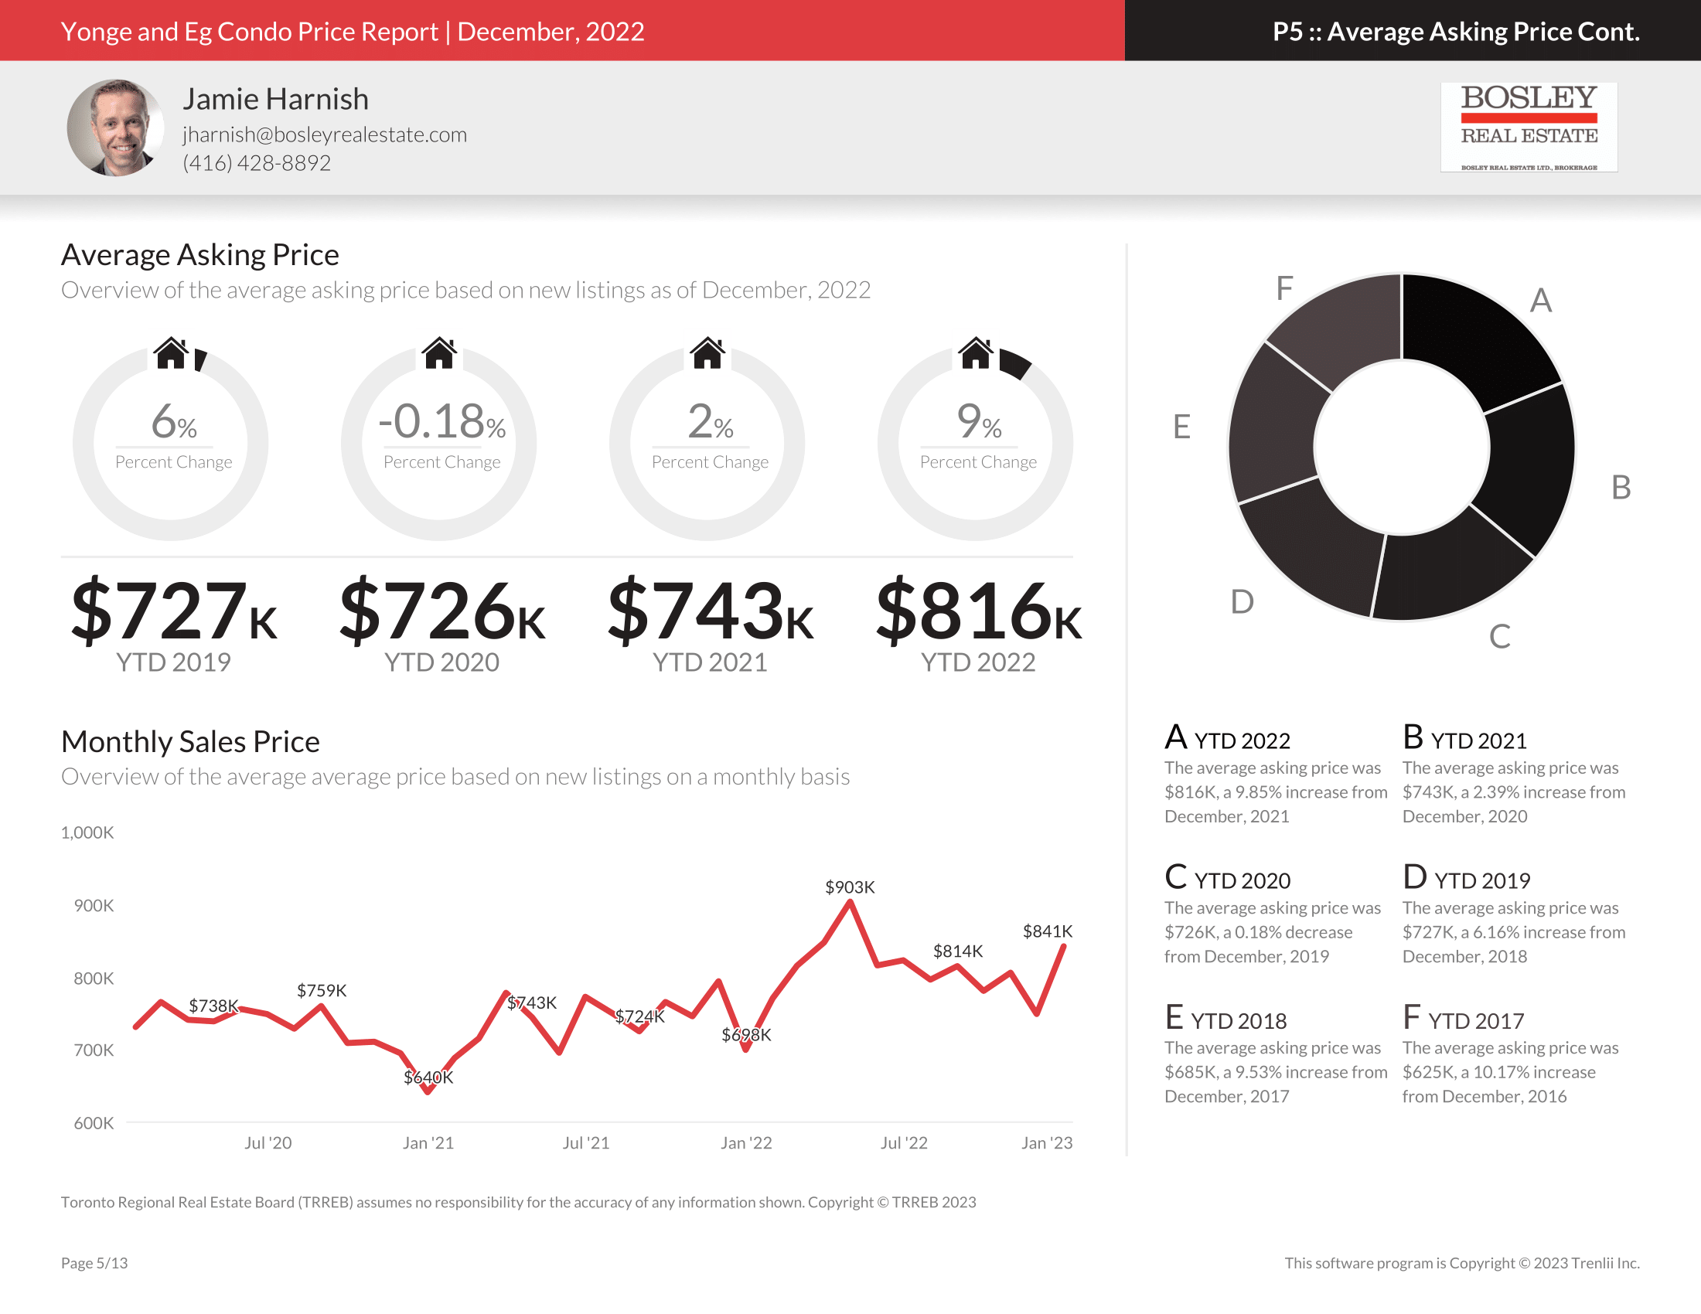
Task: Click house icon above -0.18% gauge
Action: [x=439, y=353]
